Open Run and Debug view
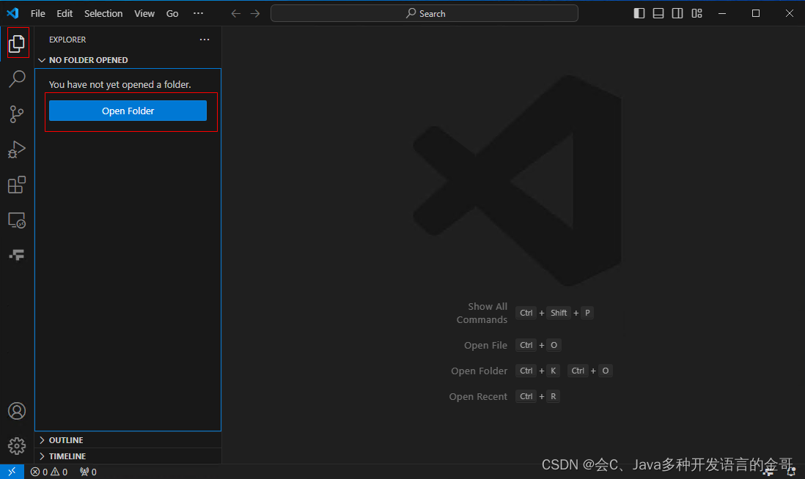805x479 pixels. point(17,149)
